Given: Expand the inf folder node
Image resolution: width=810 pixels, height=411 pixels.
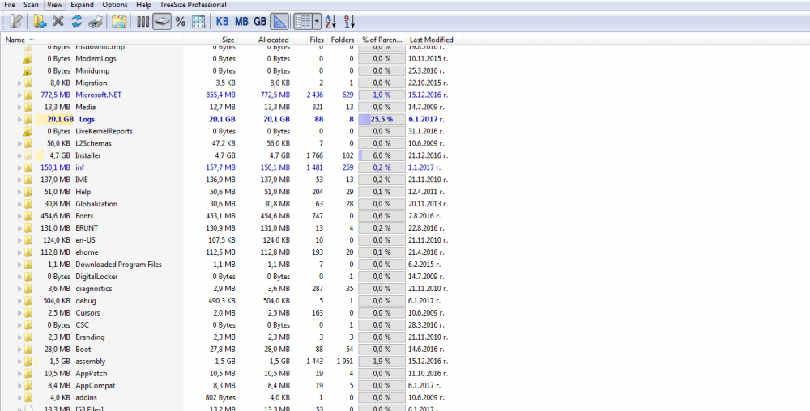Looking at the screenshot, I should 19,167.
